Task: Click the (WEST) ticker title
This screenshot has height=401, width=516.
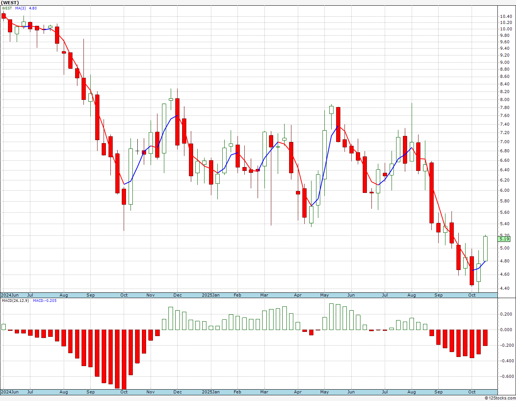Action: [x=10, y=3]
